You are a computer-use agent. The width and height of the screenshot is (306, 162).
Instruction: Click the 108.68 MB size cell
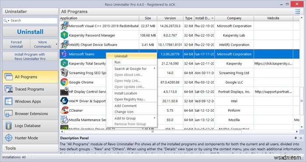[148, 35]
